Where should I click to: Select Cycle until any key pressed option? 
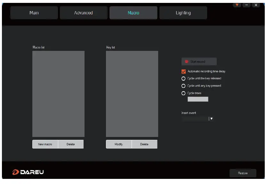click(183, 86)
